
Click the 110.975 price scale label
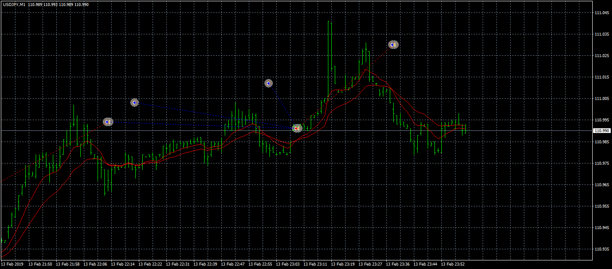pos(602,163)
